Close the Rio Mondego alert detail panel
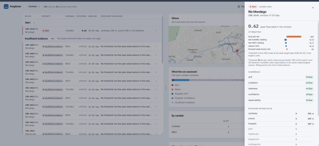Viewport: 319px width, 146px height. click(313, 8)
